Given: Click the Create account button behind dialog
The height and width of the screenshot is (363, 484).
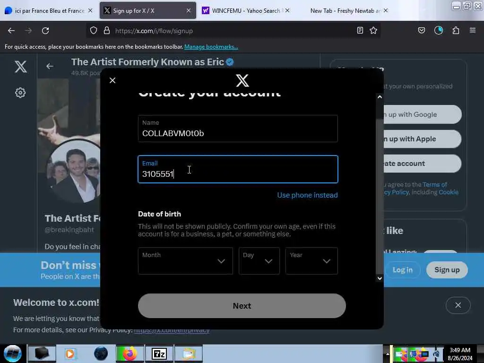Looking at the screenshot, I should (422, 164).
